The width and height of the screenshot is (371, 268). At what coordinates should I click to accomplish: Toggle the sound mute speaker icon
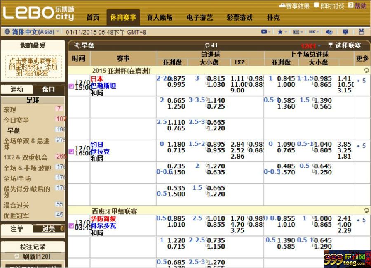coord(329,32)
